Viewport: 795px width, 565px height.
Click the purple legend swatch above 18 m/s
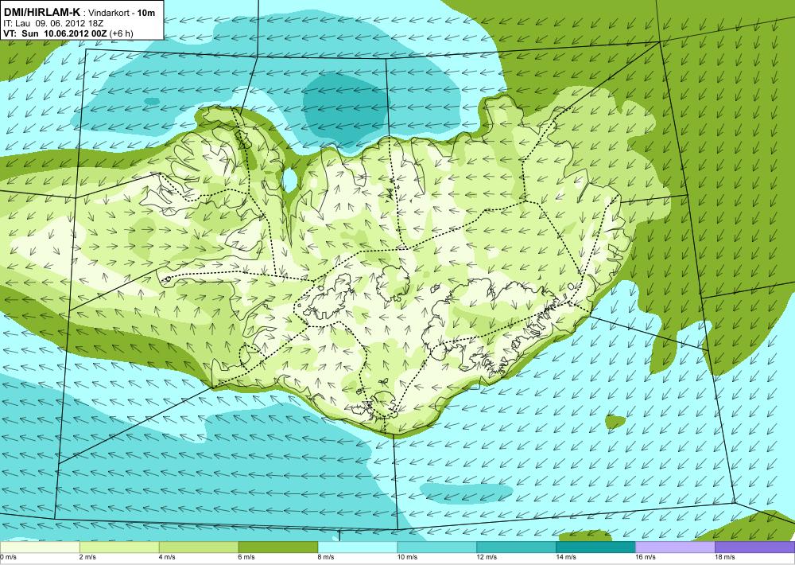tap(755, 547)
